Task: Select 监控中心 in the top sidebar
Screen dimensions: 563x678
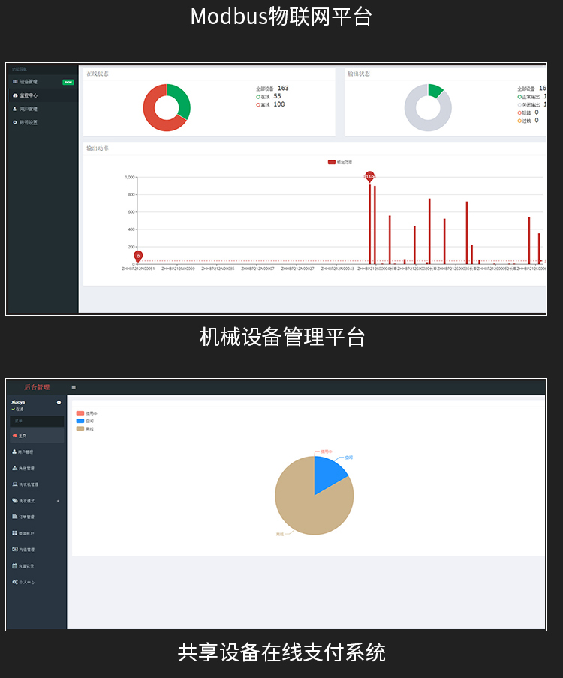Action: [29, 95]
